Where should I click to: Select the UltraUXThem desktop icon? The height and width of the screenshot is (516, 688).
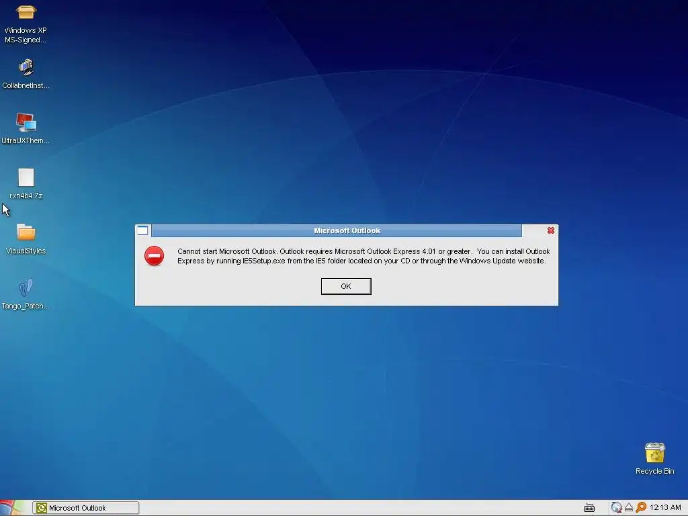pos(26,128)
